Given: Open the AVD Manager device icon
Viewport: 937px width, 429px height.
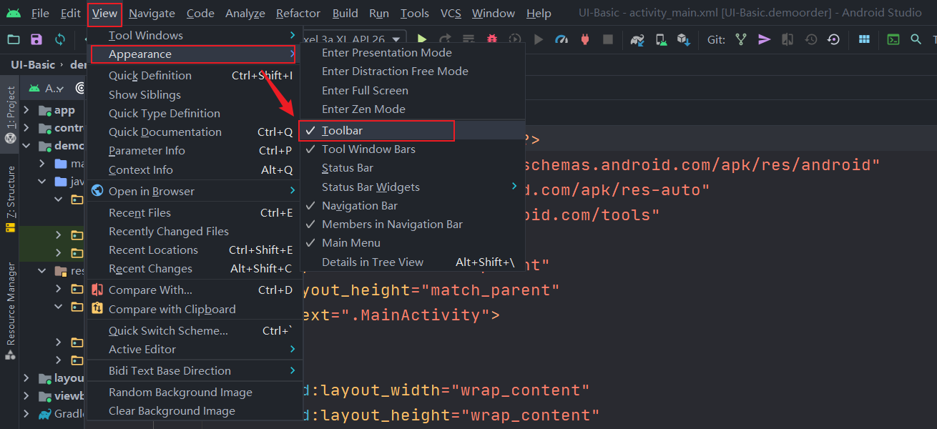Looking at the screenshot, I should (x=661, y=39).
